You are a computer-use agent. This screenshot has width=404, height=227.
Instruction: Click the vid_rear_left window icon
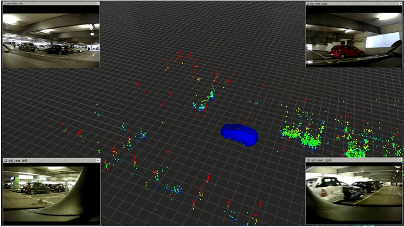tap(5, 160)
